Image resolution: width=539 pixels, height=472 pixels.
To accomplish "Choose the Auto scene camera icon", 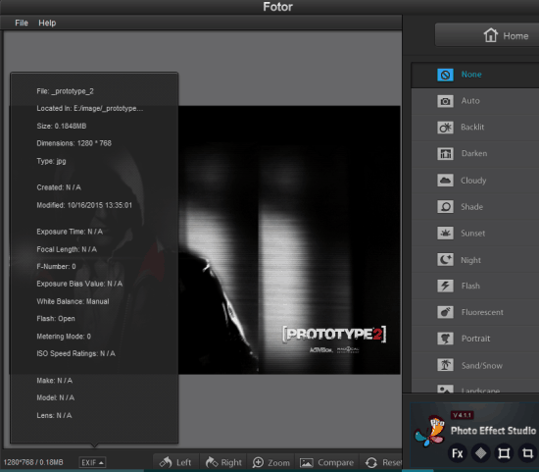I will pyautogui.click(x=445, y=101).
